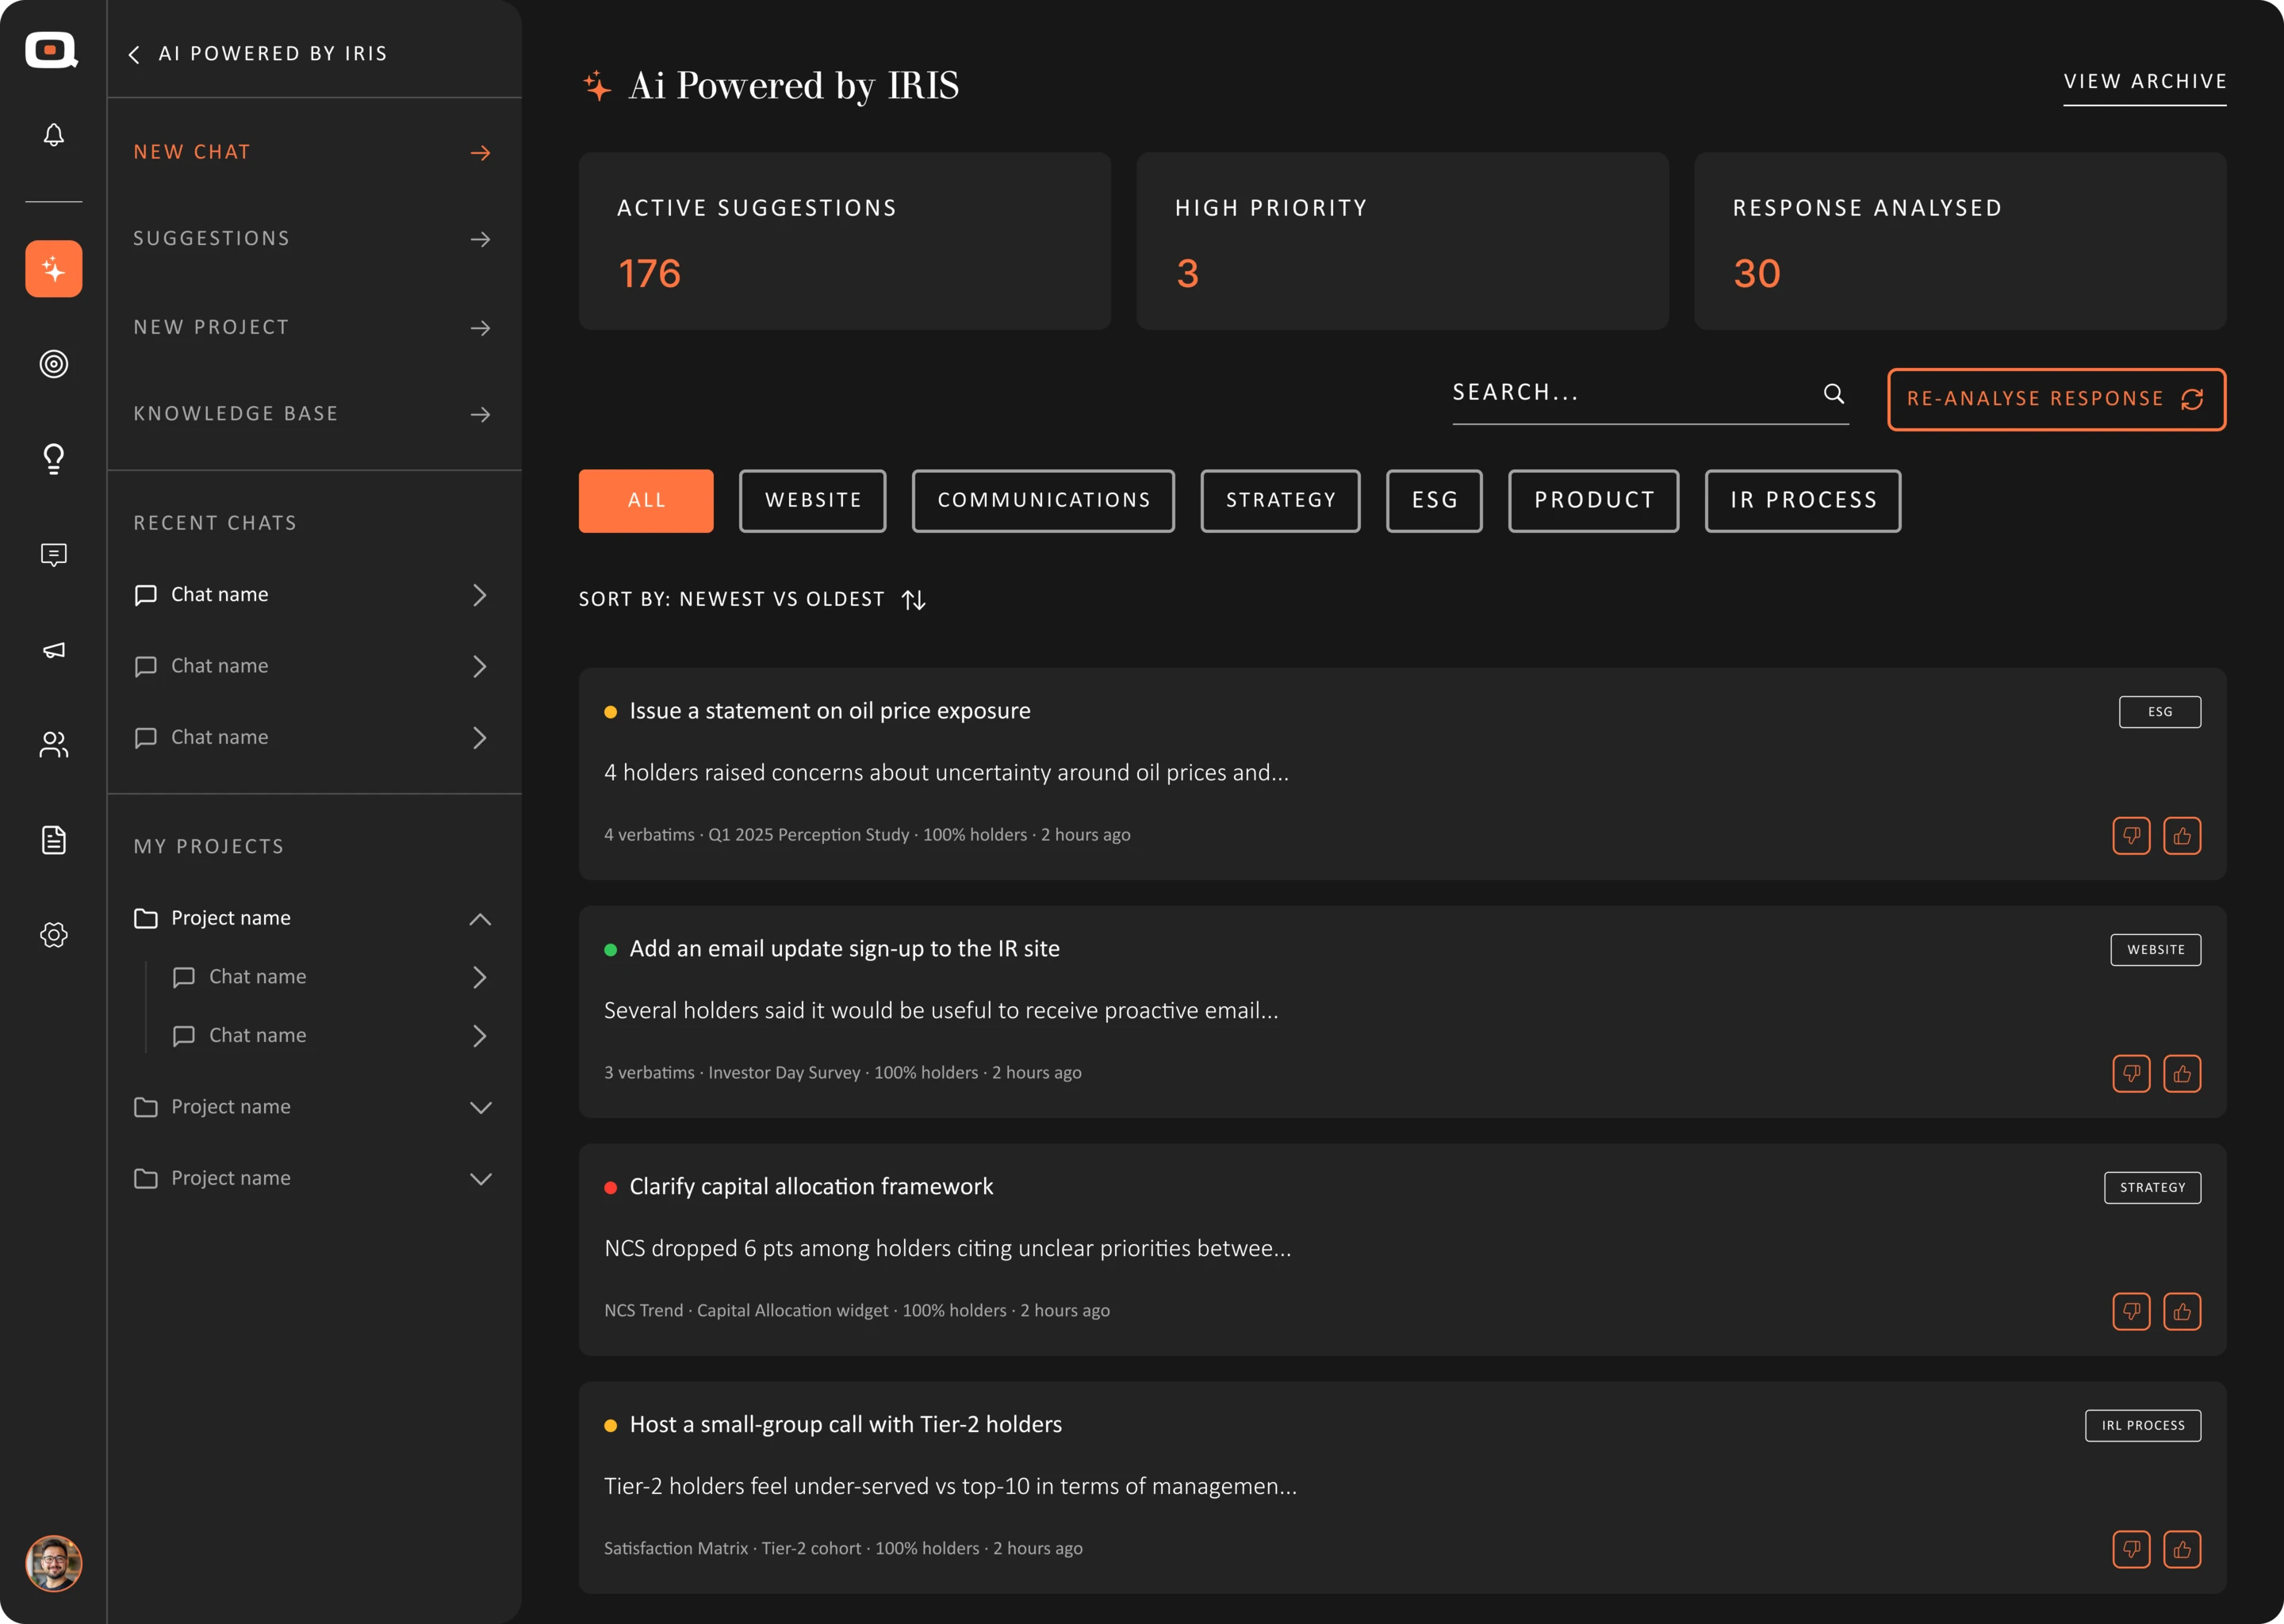
Task: Open the notifications bell icon
Action: (x=54, y=135)
